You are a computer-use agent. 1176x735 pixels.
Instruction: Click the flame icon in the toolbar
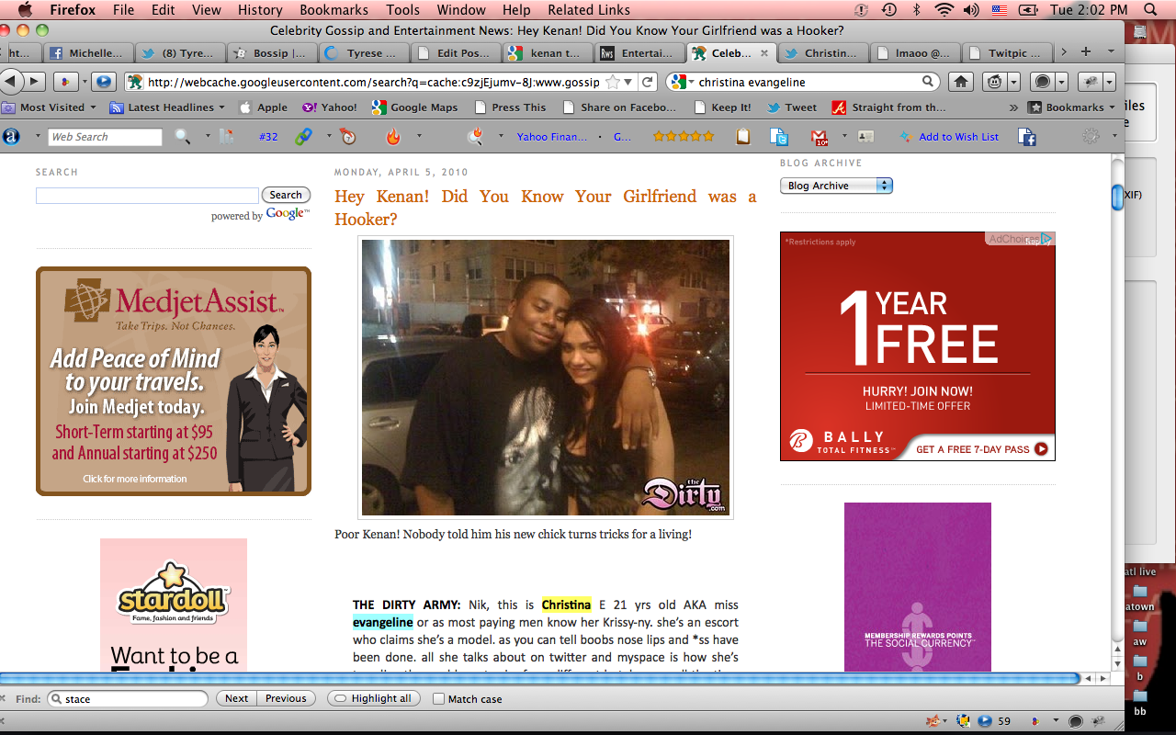pos(393,137)
